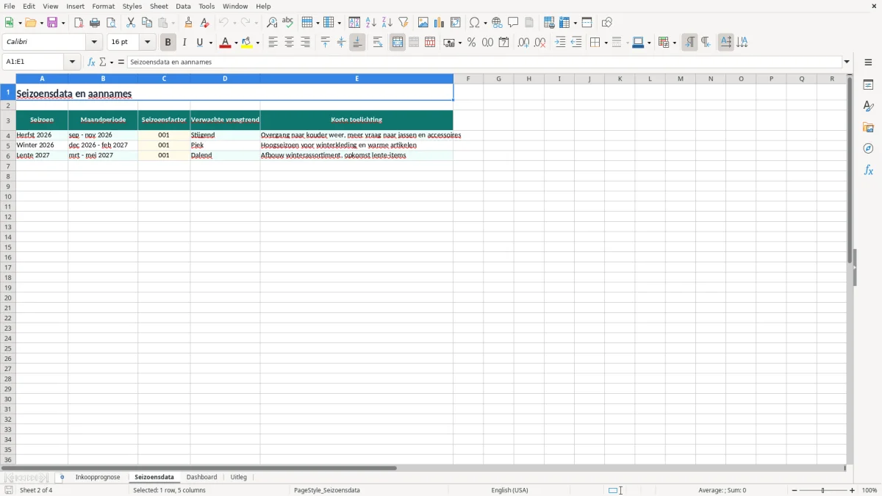
Task: Zoom in with the plus button
Action: [853, 490]
